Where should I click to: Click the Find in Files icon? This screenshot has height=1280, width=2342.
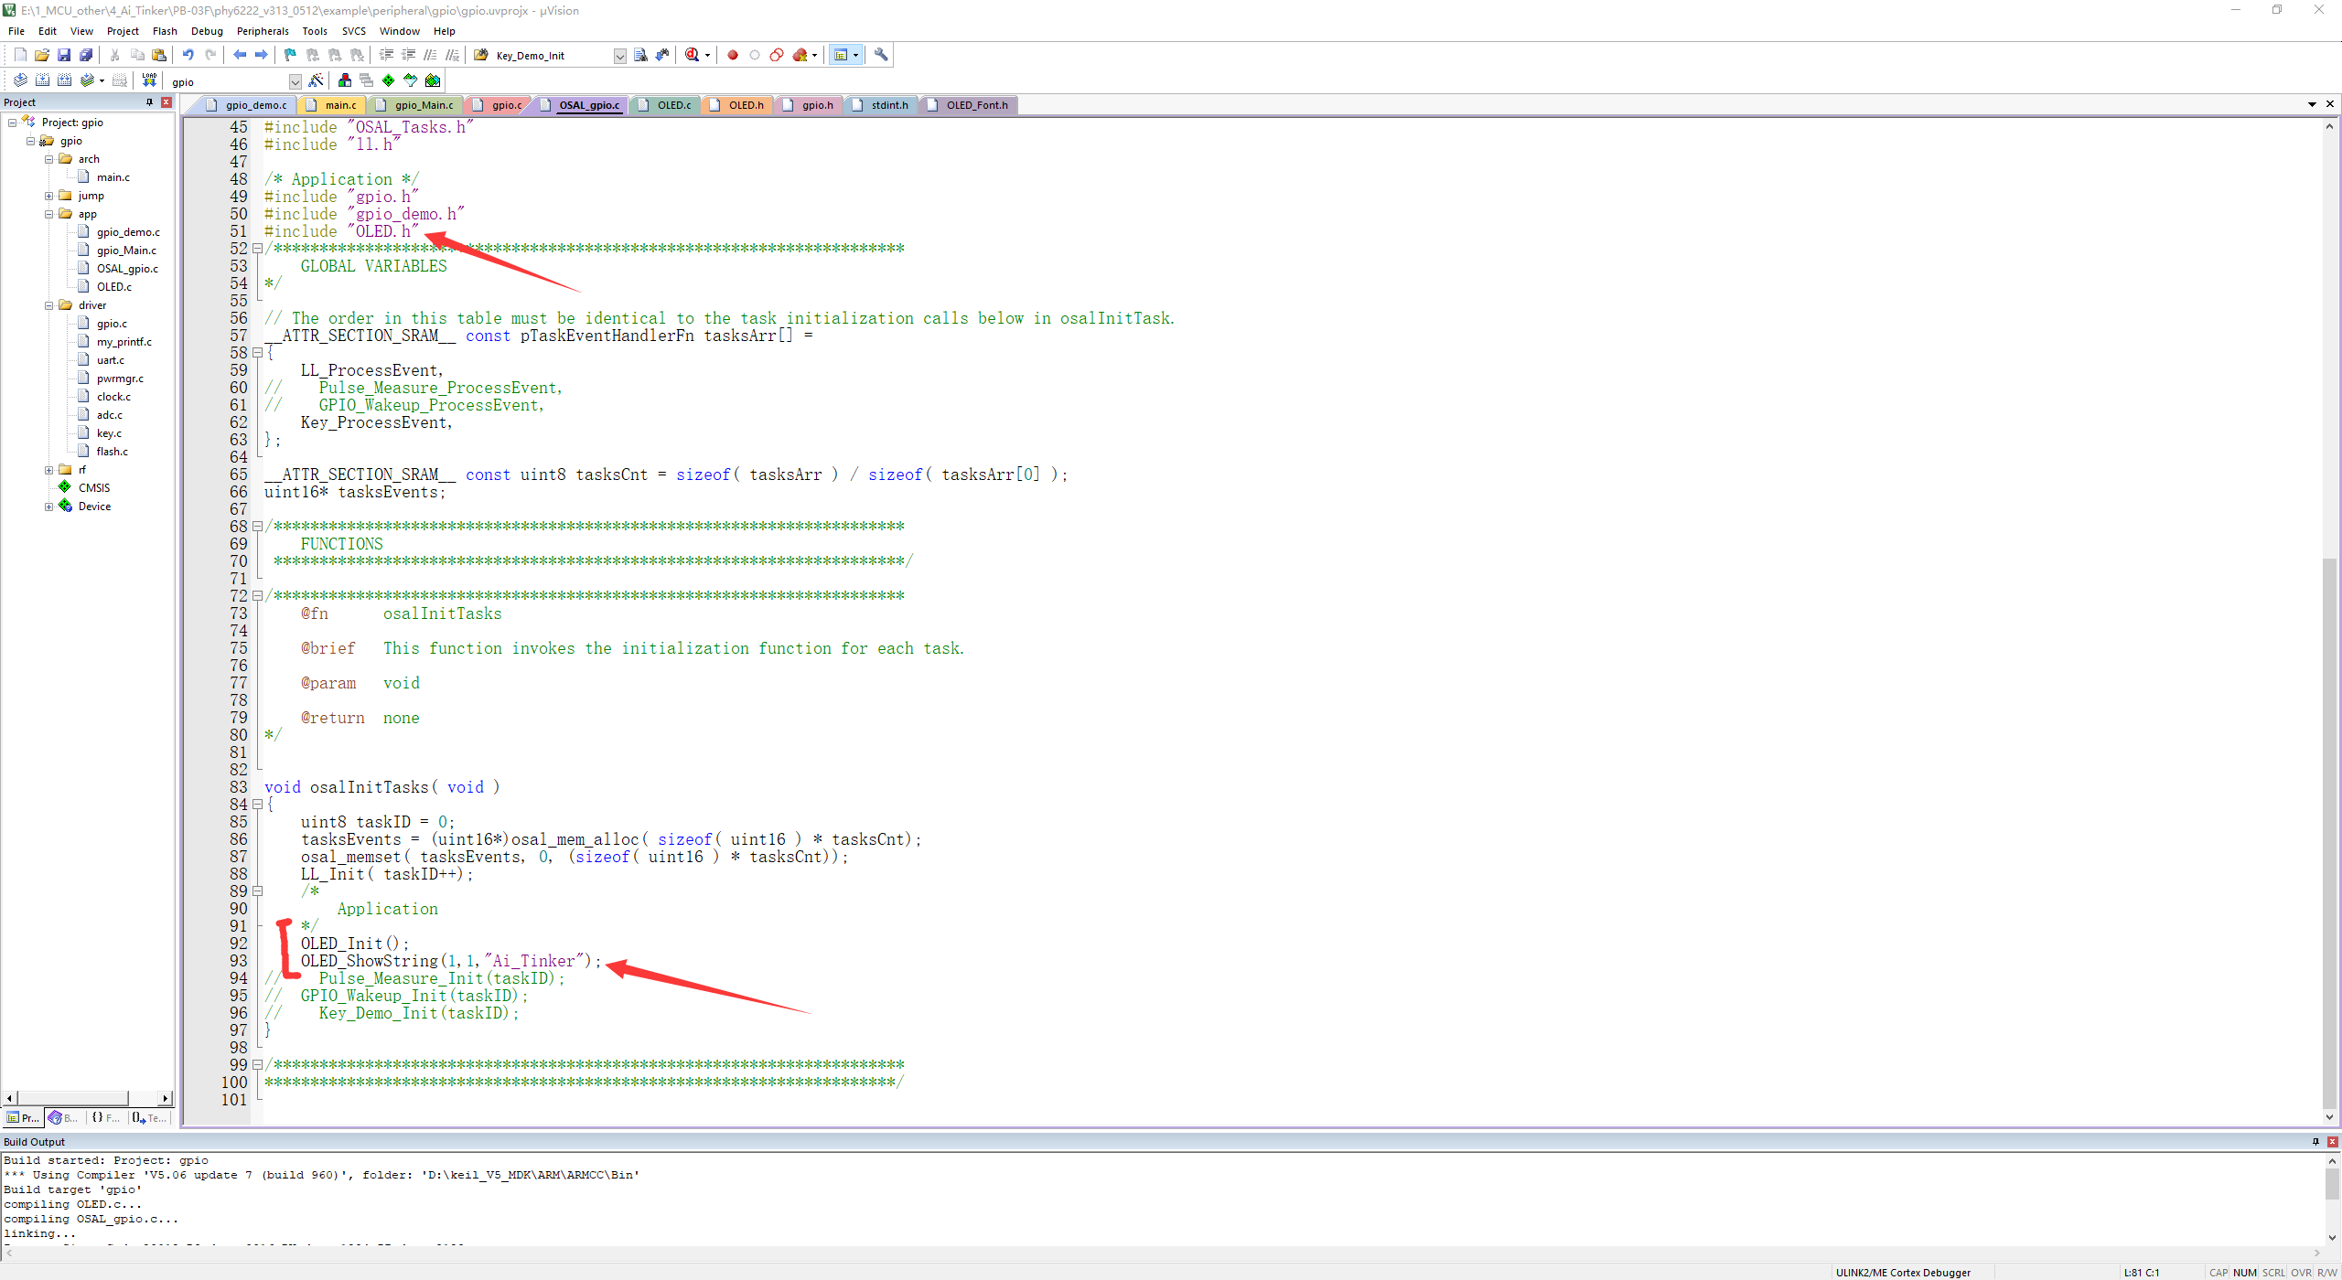pos(481,55)
